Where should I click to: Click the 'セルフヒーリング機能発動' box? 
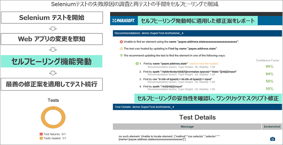tap(52, 61)
